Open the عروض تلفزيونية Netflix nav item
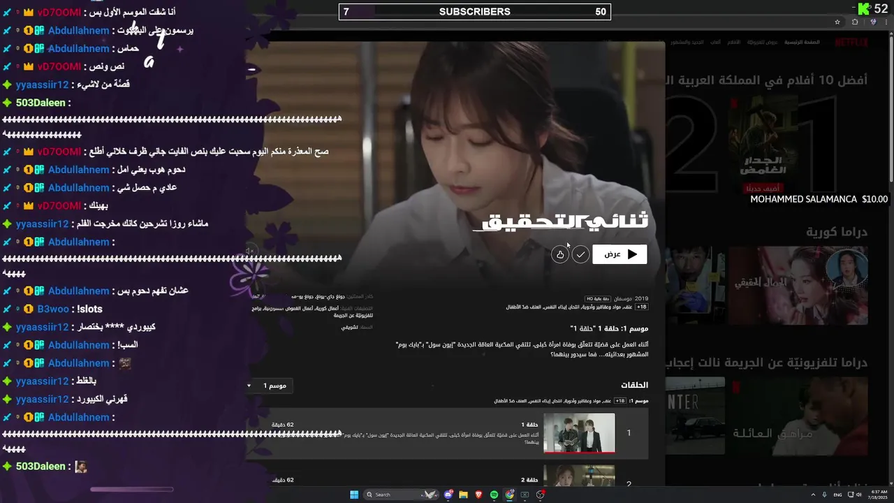Image resolution: width=894 pixels, height=503 pixels. [763, 43]
